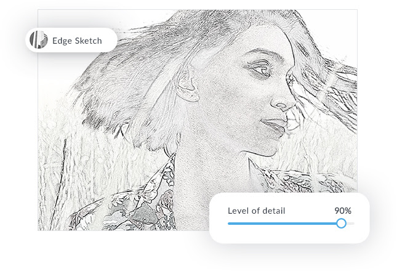The image size is (397, 271).
Task: Click the Level of detail slider handle
Action: 342,224
